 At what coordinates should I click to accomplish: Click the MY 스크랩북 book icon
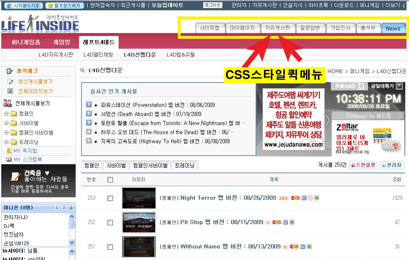tap(9, 160)
